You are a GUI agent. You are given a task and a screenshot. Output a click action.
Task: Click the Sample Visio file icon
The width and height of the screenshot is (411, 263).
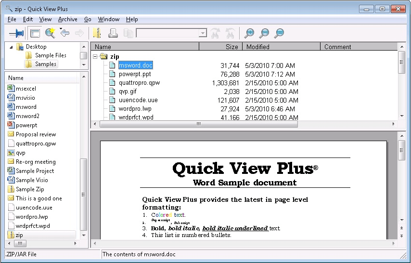(11, 180)
